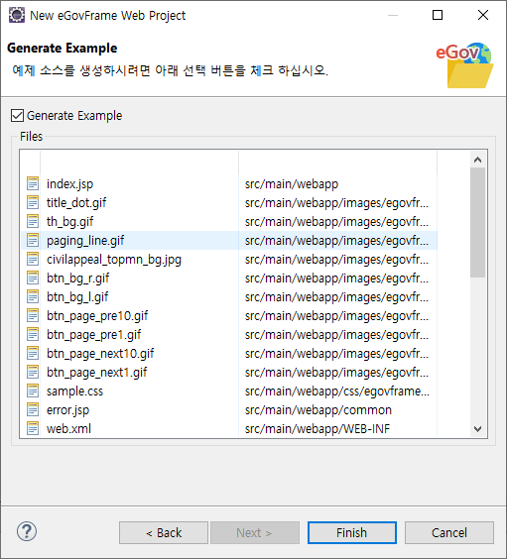Image resolution: width=507 pixels, height=559 pixels.
Task: Click the disabled Next button
Action: [x=255, y=532]
